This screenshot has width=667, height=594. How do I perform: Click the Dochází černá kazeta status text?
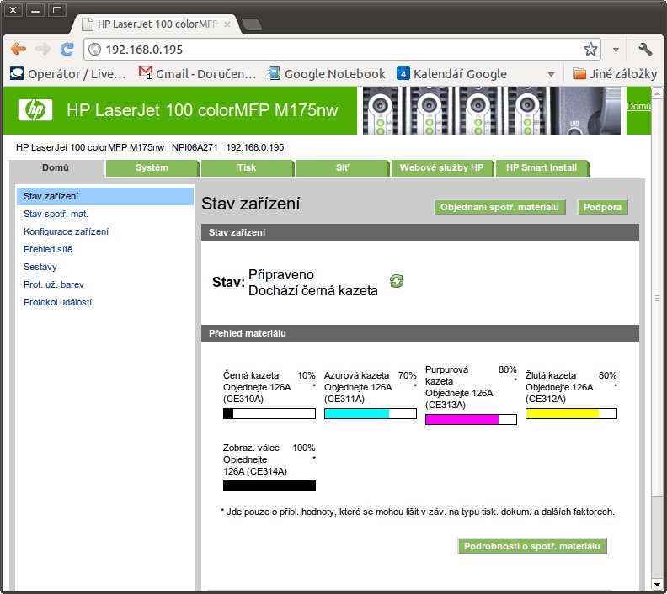coord(312,290)
